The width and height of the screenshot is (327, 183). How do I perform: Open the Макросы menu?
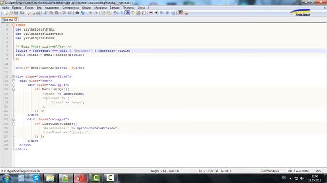pos(100,8)
